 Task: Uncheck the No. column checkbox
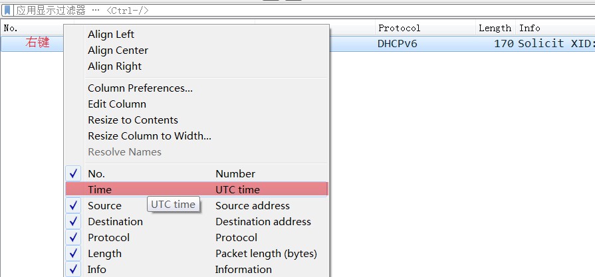tap(74, 174)
